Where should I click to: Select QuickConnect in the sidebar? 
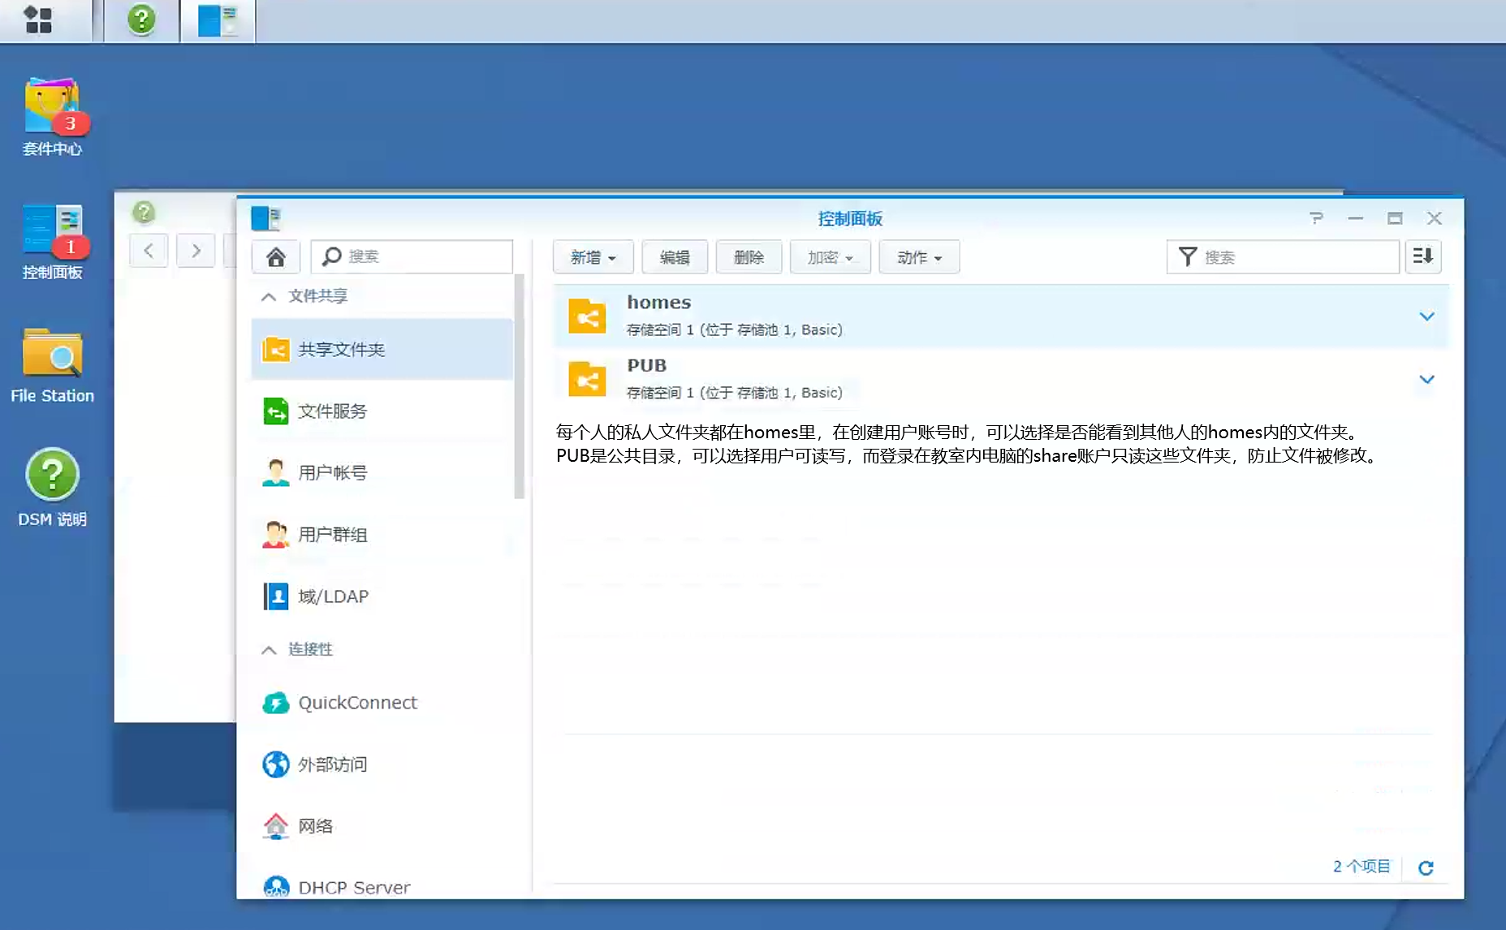pos(357,703)
